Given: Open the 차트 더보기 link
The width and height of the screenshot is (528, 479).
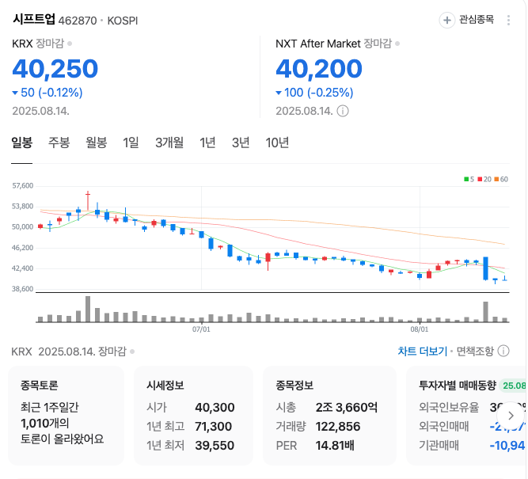Looking at the screenshot, I should click(x=422, y=352).
